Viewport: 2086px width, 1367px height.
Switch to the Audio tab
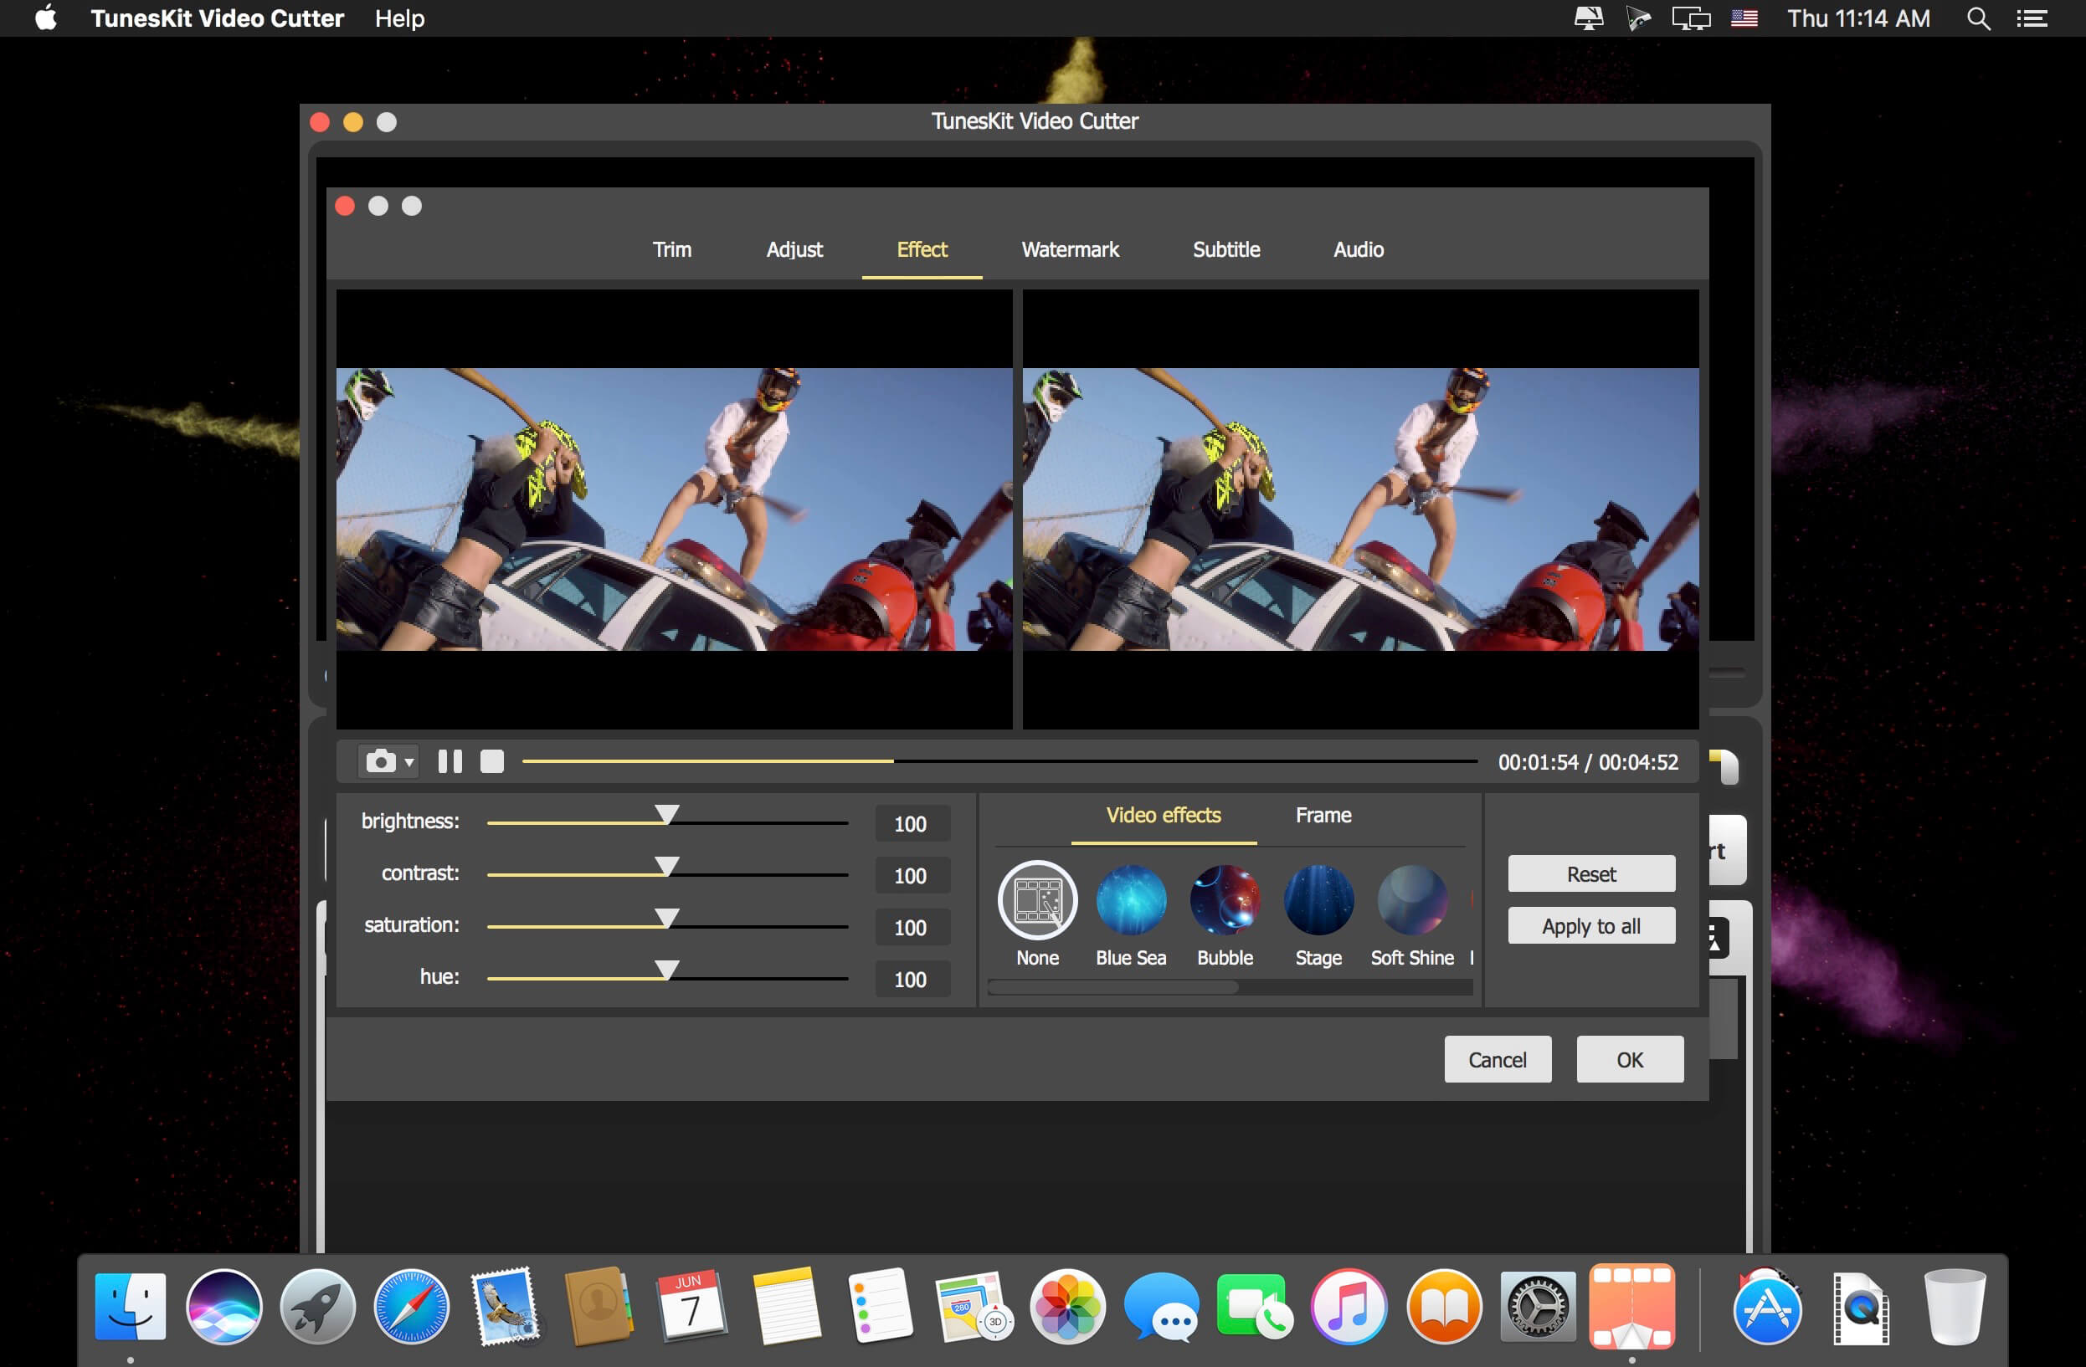coord(1359,248)
